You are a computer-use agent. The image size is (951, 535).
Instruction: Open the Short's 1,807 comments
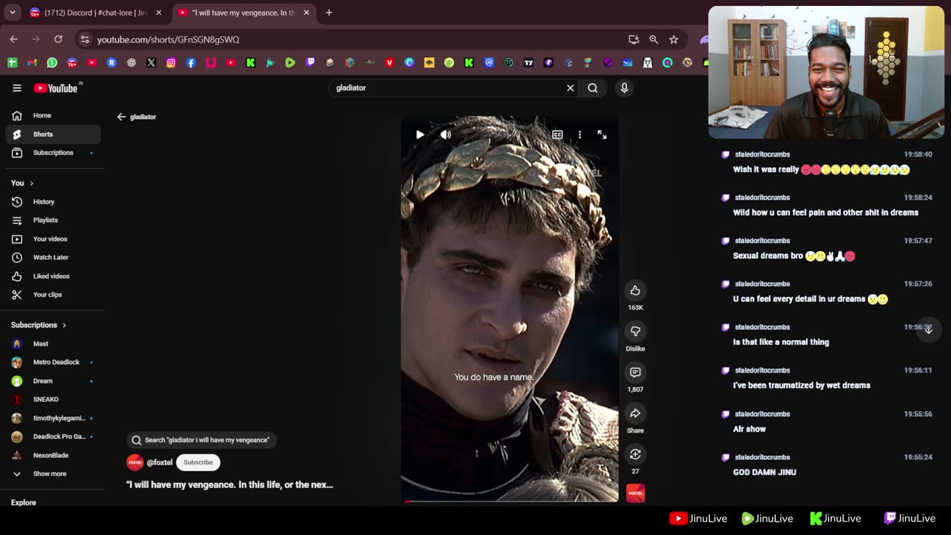[x=635, y=372]
